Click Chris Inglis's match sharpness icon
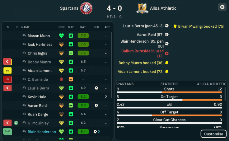 coord(71,53)
